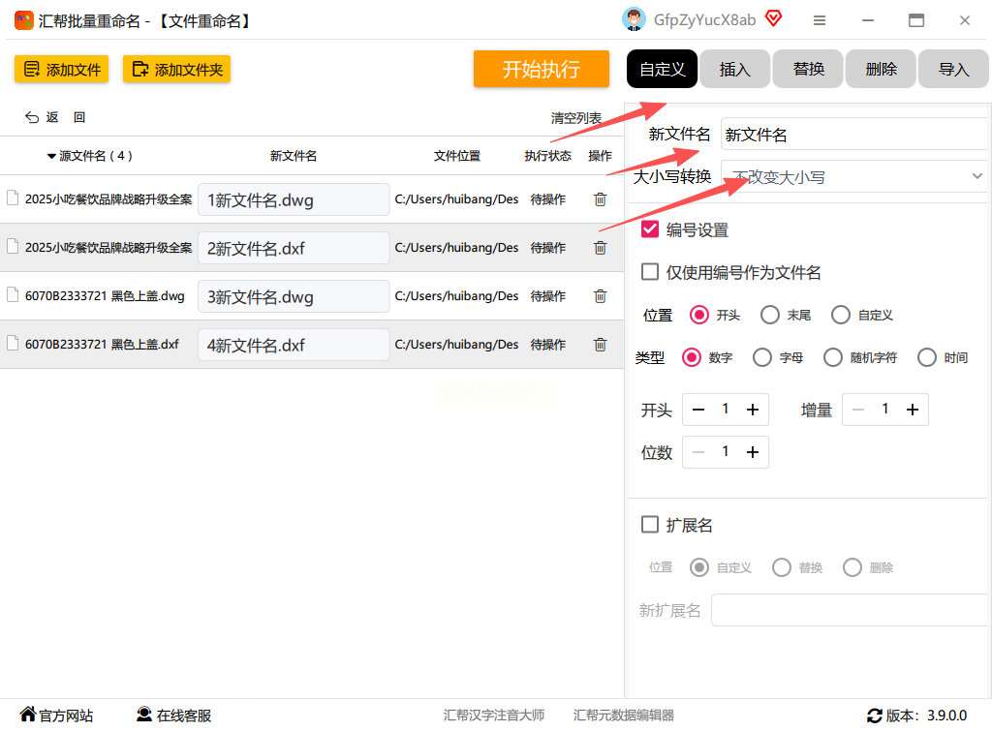Click the 操作 column header
Image resolution: width=992 pixels, height=731 pixels.
coord(600,156)
